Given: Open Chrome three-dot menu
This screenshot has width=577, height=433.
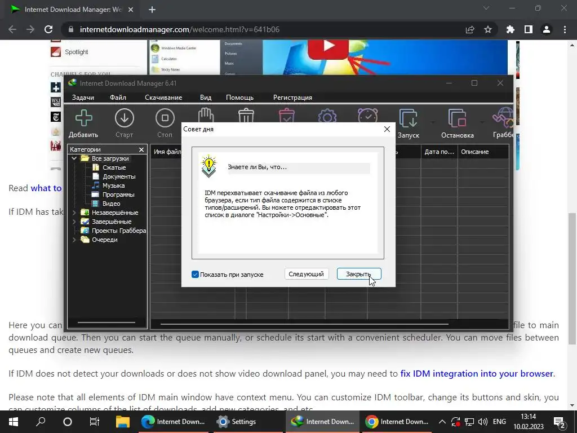Looking at the screenshot, I should pyautogui.click(x=565, y=29).
